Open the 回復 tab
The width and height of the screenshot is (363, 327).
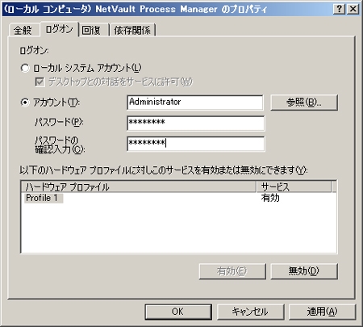click(x=91, y=30)
